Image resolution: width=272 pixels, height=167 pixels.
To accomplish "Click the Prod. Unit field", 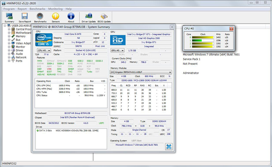I will point(100,46).
